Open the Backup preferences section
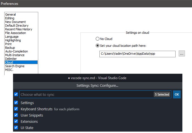 [10, 48]
